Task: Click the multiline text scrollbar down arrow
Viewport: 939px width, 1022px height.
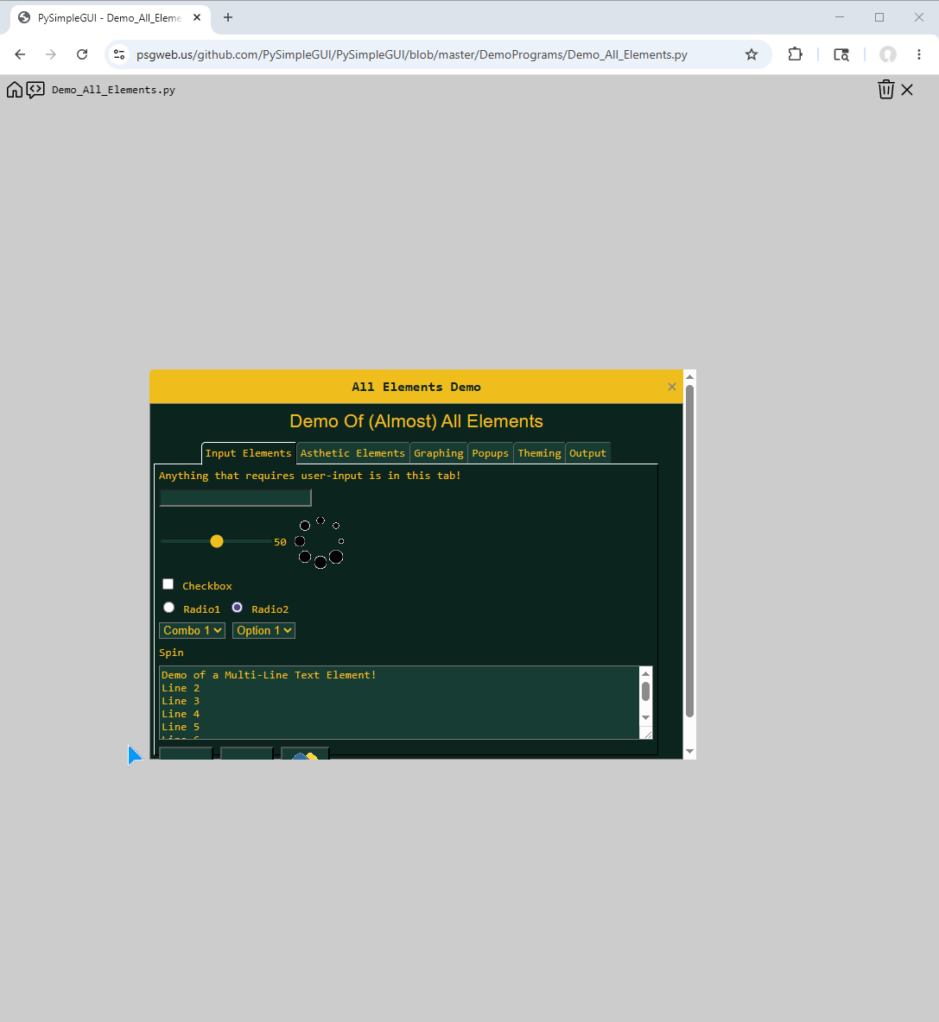Action: tap(645, 717)
